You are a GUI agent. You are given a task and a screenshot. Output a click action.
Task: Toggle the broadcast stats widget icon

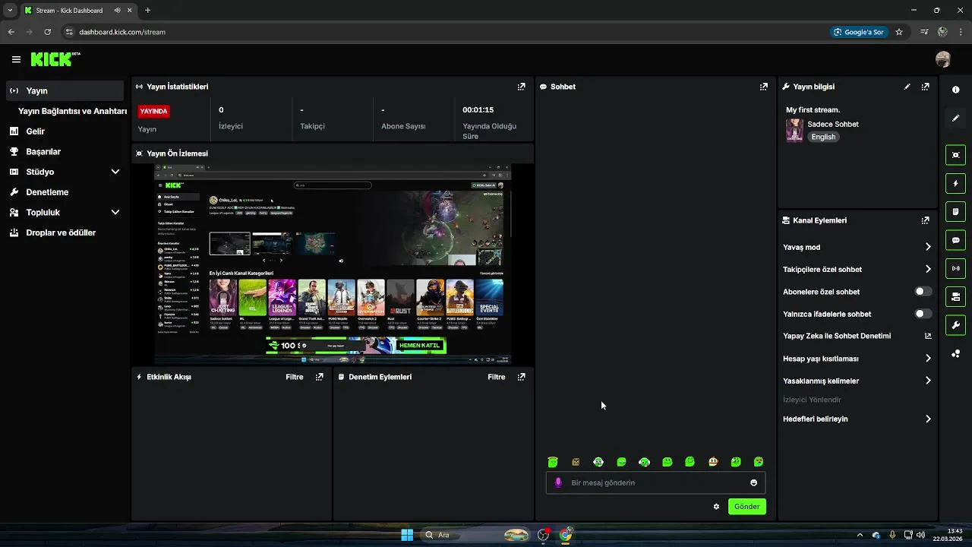click(x=955, y=267)
